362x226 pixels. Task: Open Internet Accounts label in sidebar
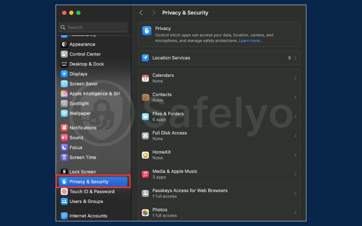click(88, 216)
